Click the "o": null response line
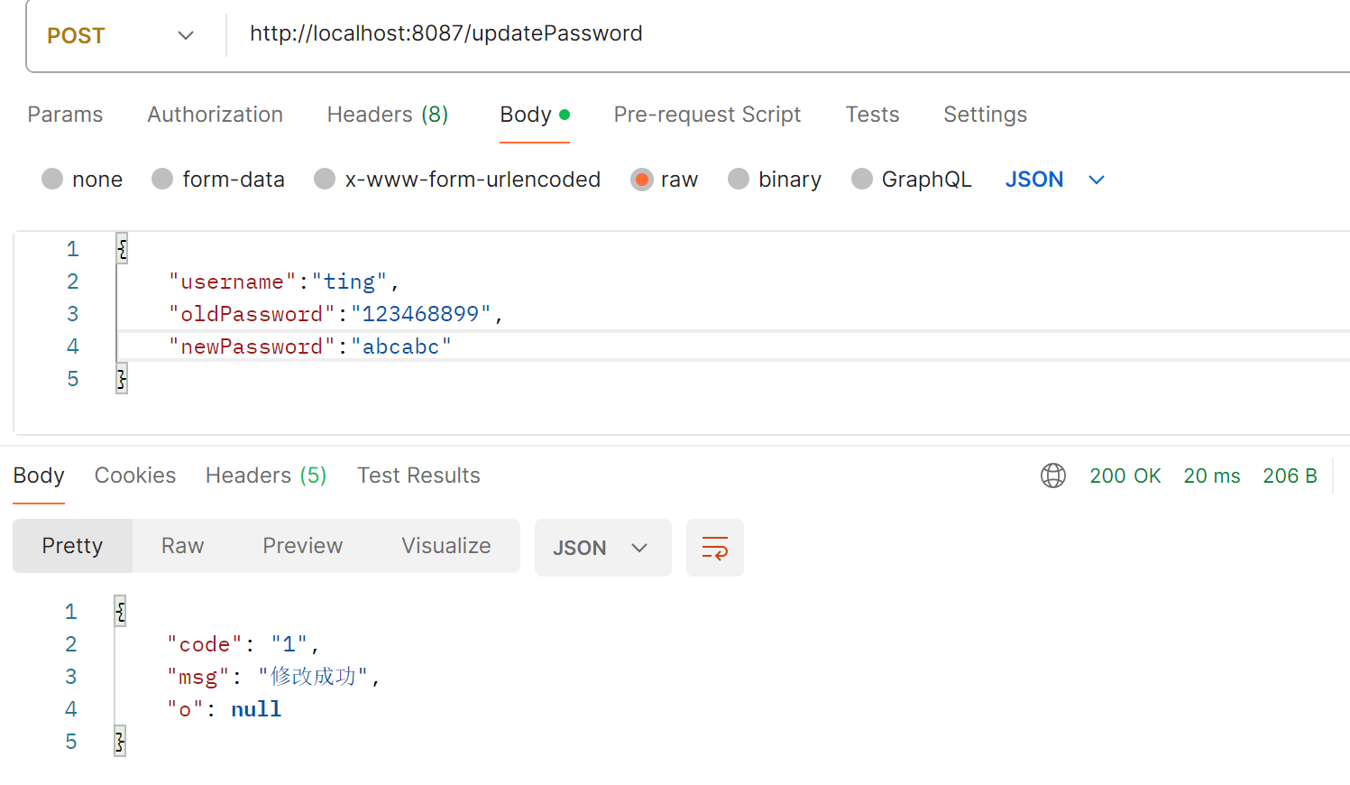The width and height of the screenshot is (1350, 785). pyautogui.click(x=224, y=709)
